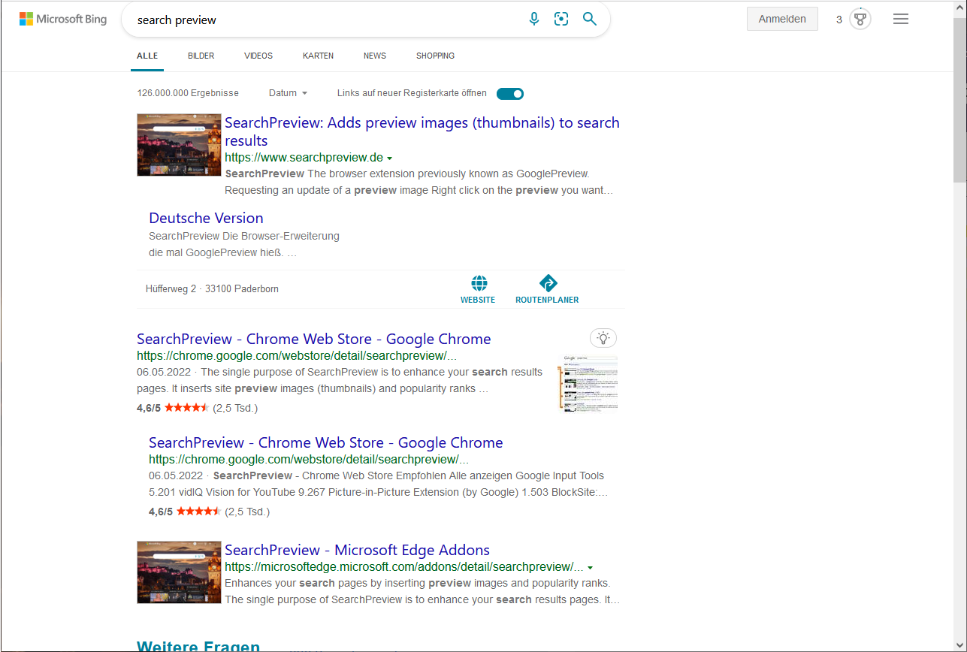Open first SearchPreview Chrome Web Store result
The height and width of the screenshot is (652, 967).
point(314,339)
